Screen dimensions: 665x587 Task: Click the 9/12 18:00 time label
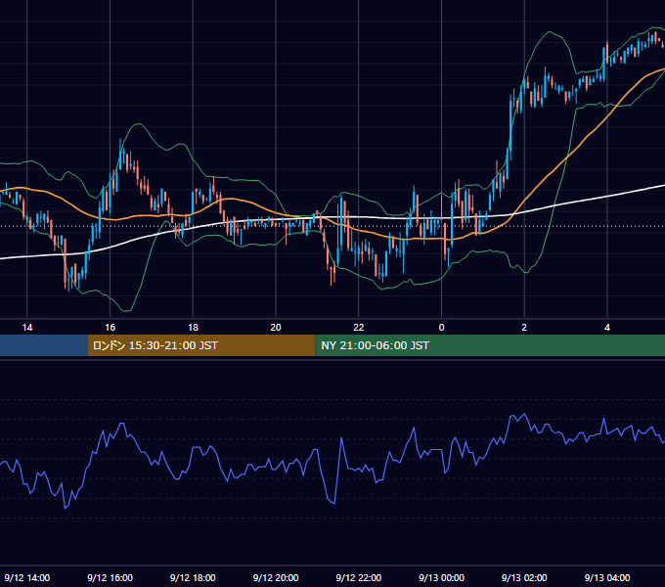pos(193,577)
